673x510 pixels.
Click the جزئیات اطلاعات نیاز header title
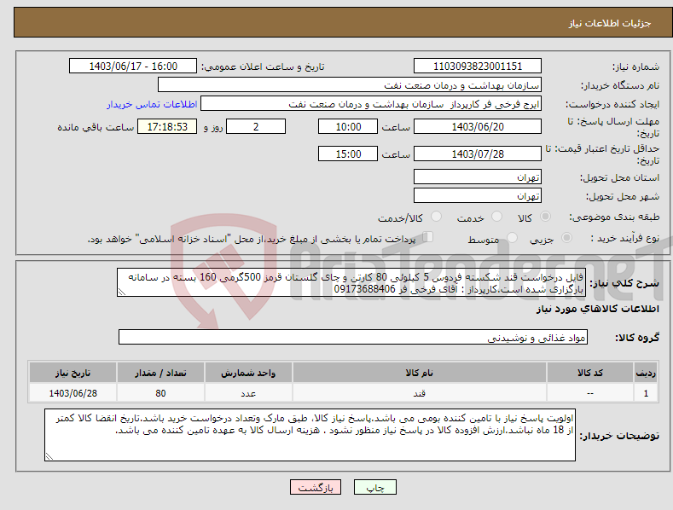[610, 23]
